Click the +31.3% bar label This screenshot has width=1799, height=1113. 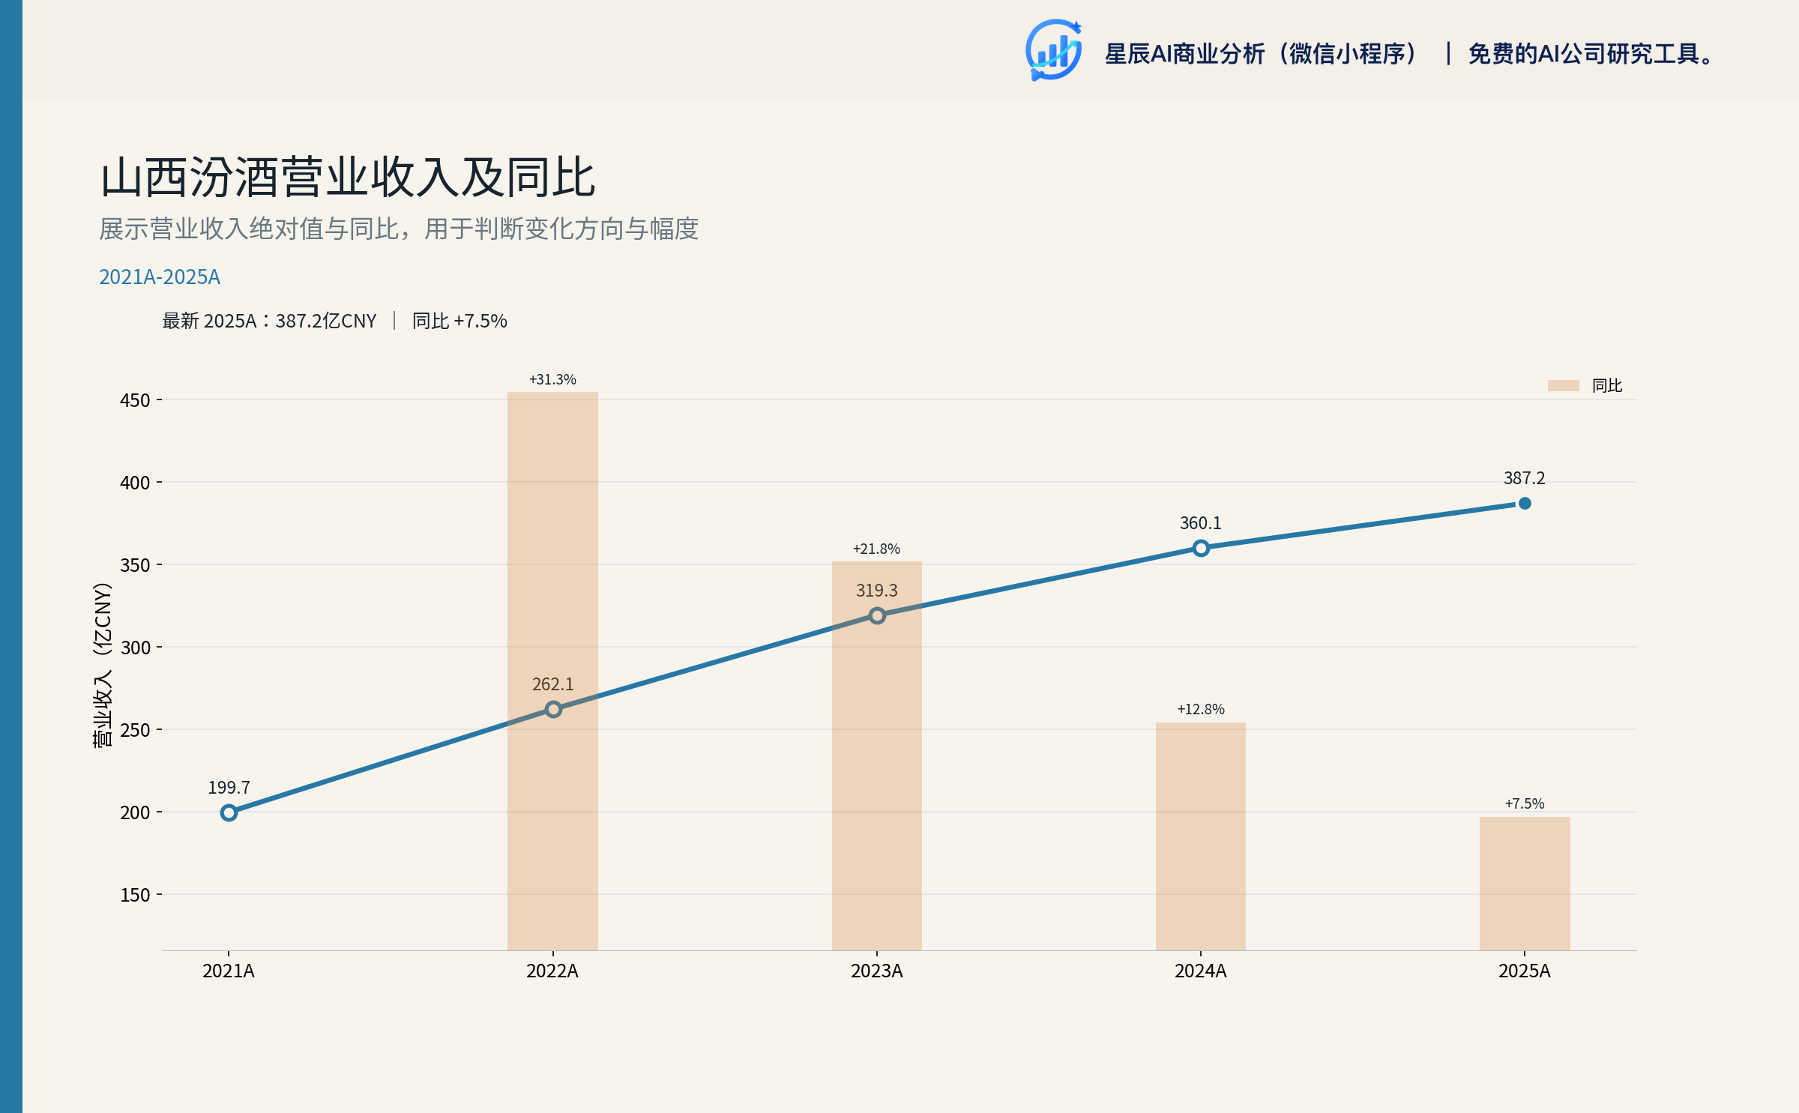552,379
